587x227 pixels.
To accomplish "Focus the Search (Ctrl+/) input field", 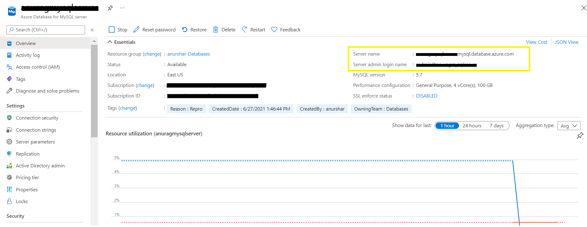I will point(46,30).
